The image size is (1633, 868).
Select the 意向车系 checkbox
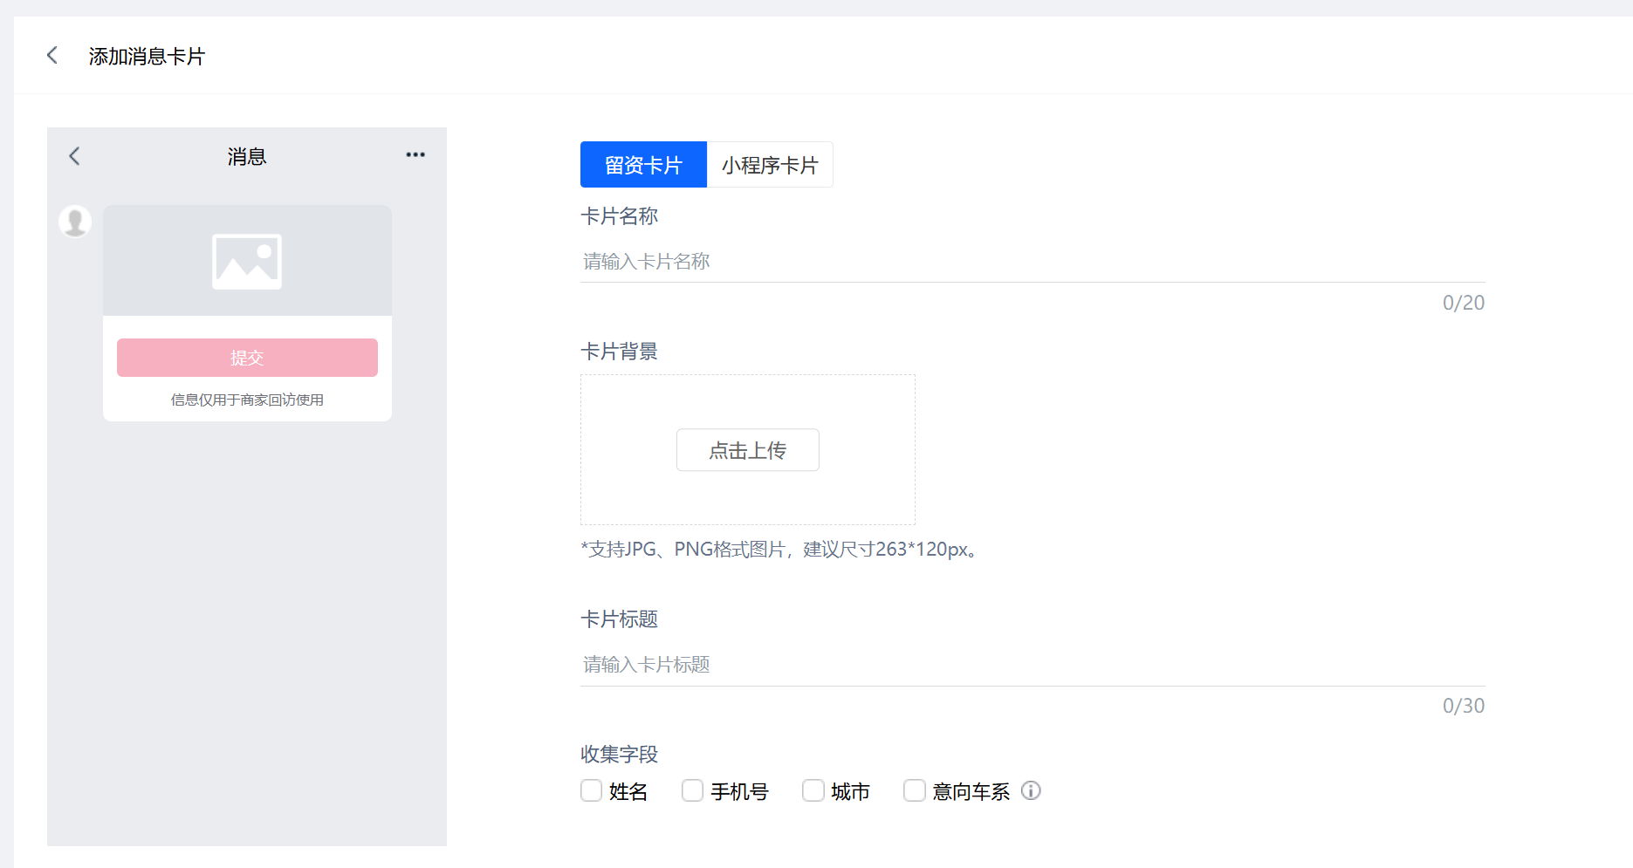point(915,791)
